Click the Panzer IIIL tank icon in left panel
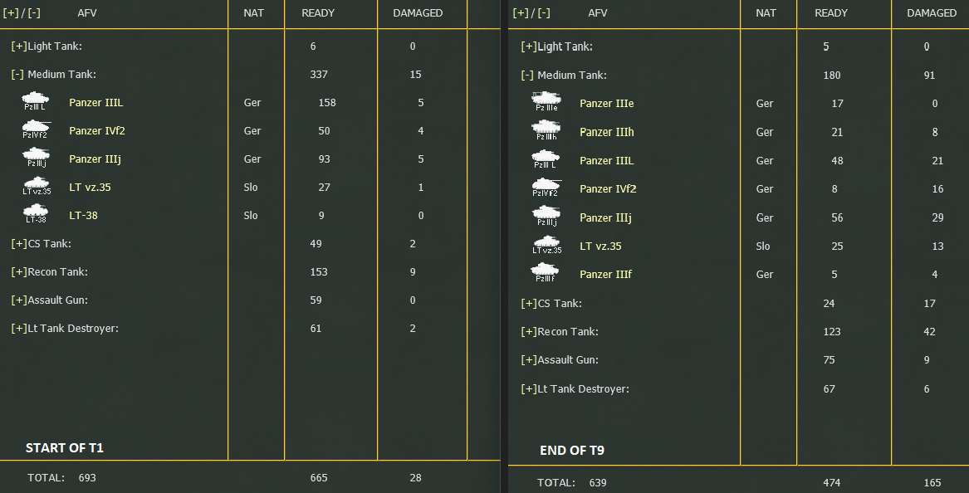 (x=35, y=102)
